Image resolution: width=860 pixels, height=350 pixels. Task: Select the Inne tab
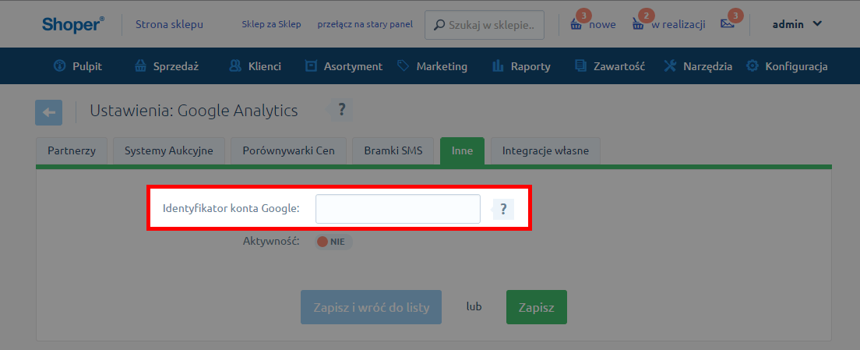463,151
